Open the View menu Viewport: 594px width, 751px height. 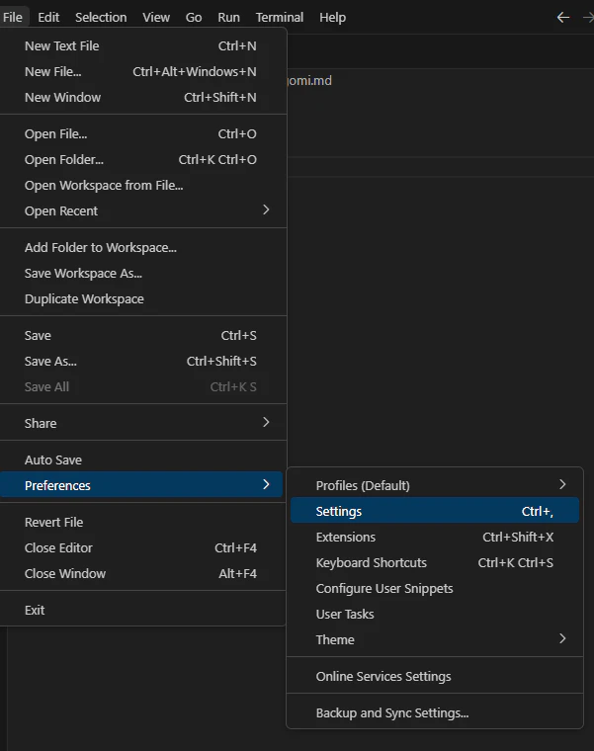point(156,17)
